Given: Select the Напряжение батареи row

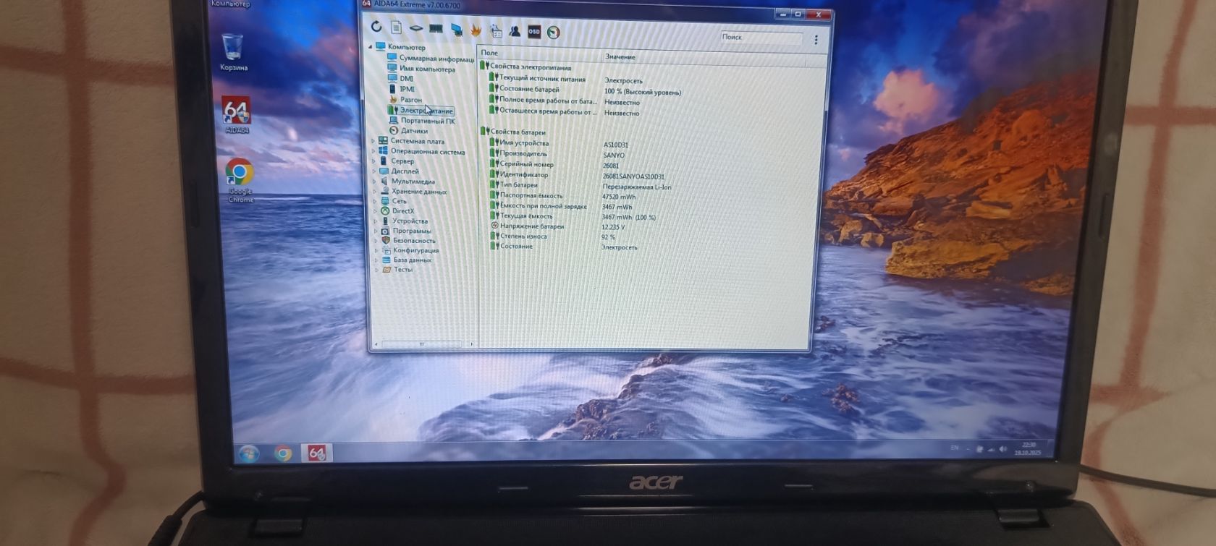Looking at the screenshot, I should (x=558, y=226).
